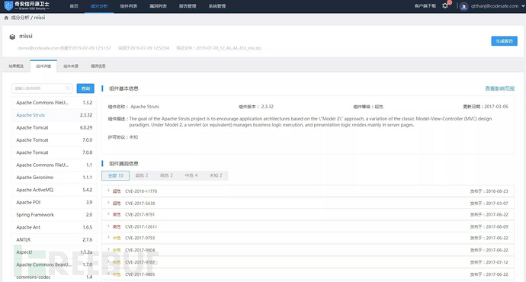The width and height of the screenshot is (526, 282).
Task: Open the settings gear icon
Action: (x=445, y=5)
